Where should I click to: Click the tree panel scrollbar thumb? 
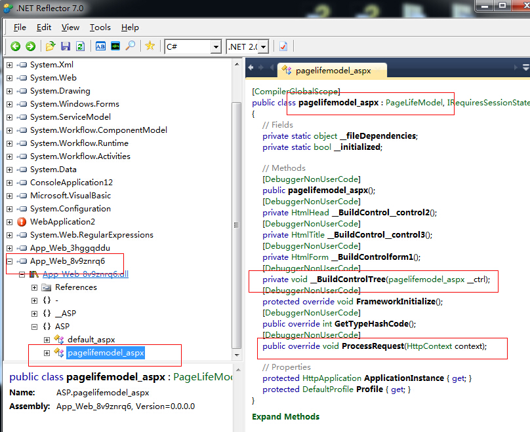point(237,225)
